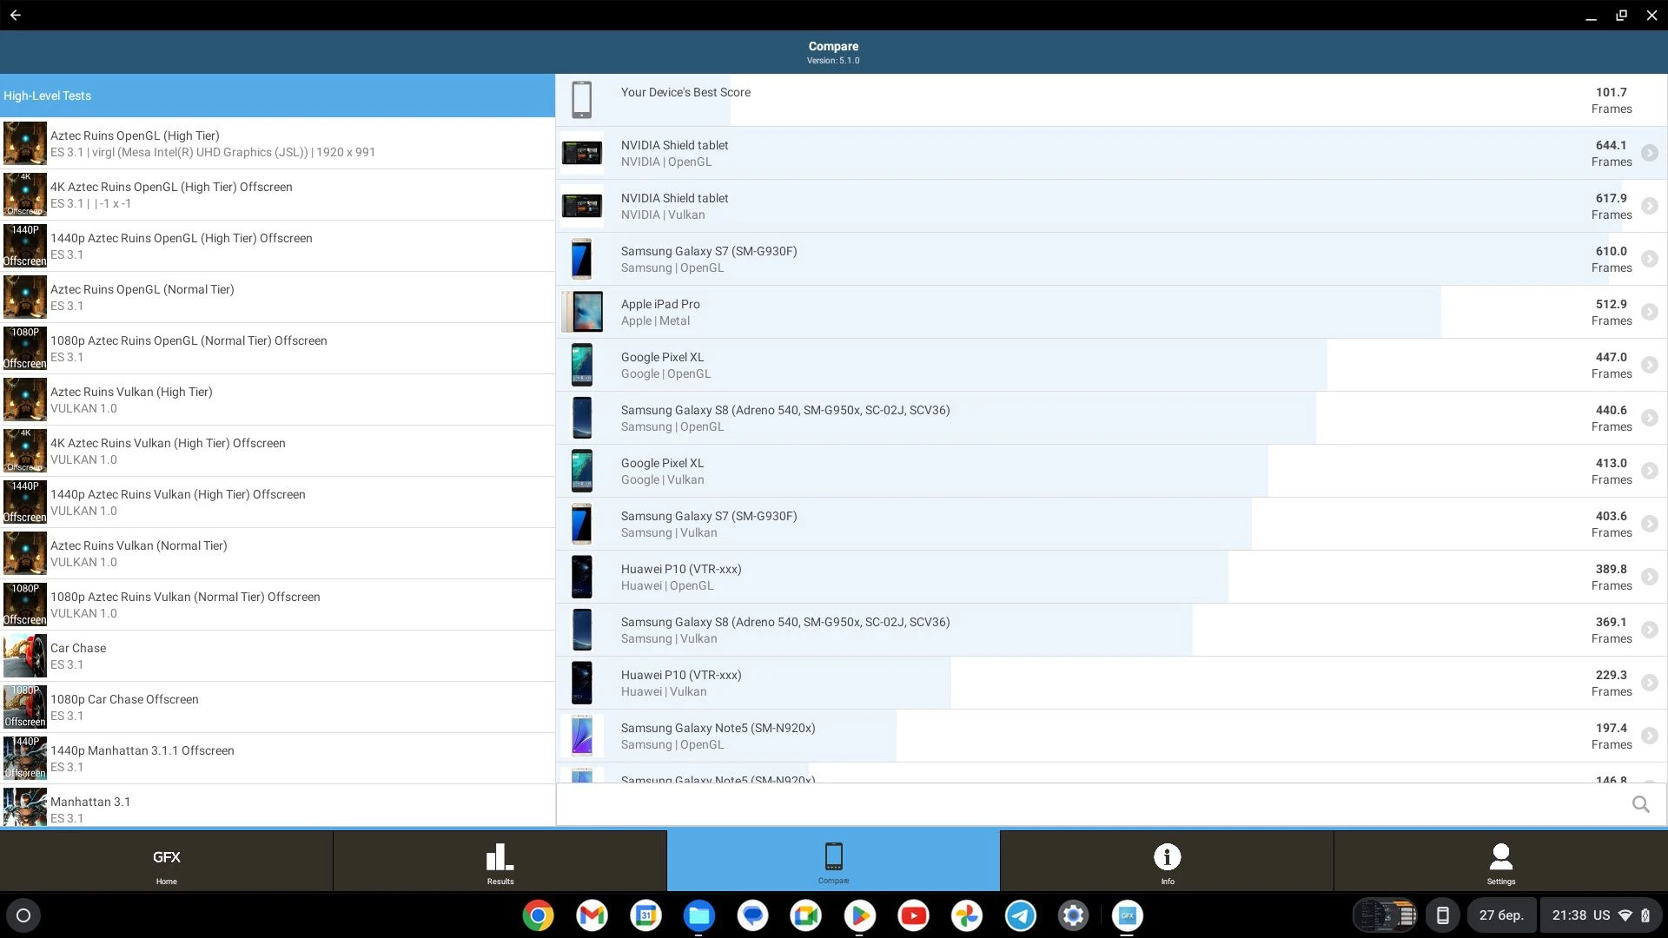Expand Apple iPad Pro details arrow
Image resolution: width=1668 pixels, height=938 pixels.
(x=1649, y=312)
